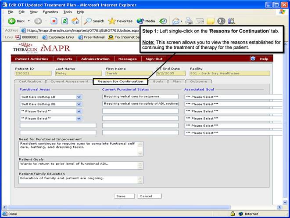Go to the browser Home icon
This screenshot has width=290, height=218.
tap(75, 21)
